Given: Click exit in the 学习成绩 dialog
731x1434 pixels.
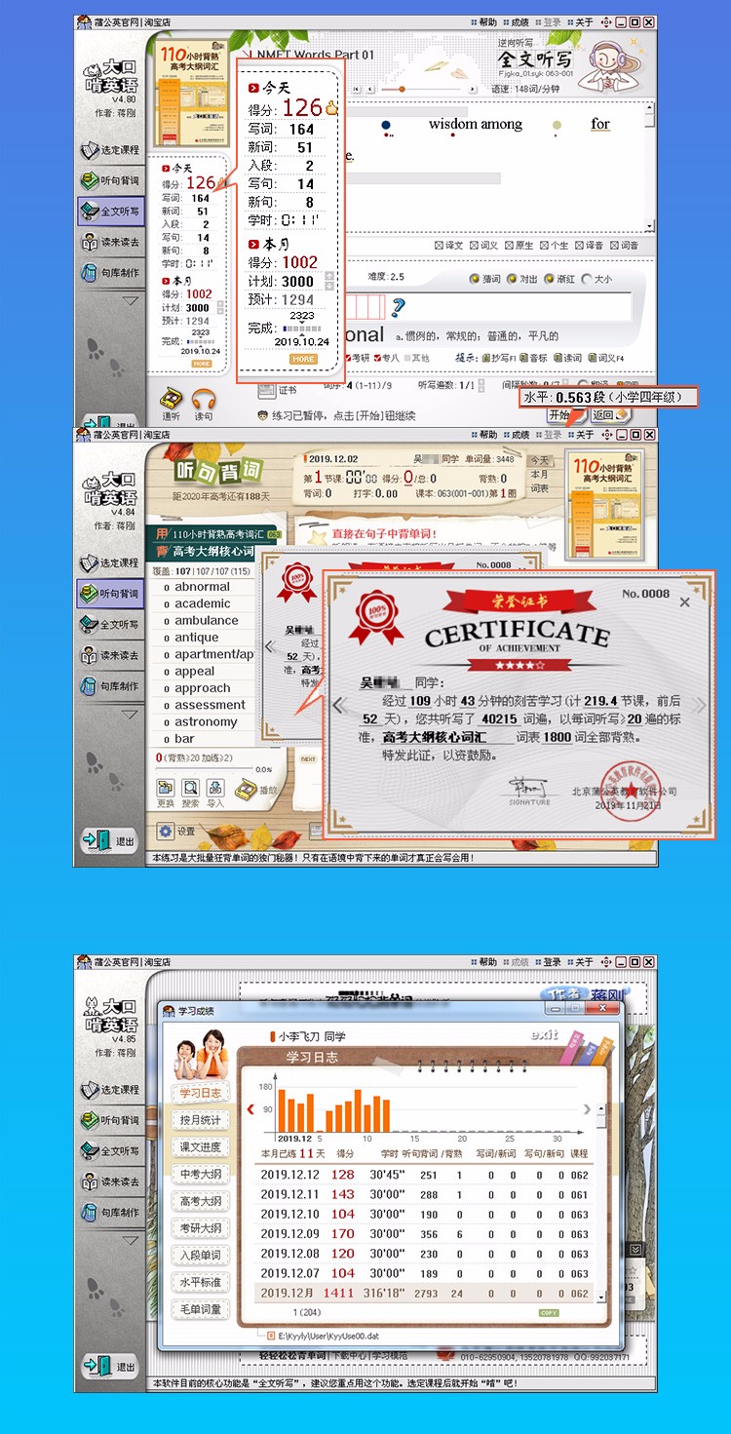Looking at the screenshot, I should 545,1034.
